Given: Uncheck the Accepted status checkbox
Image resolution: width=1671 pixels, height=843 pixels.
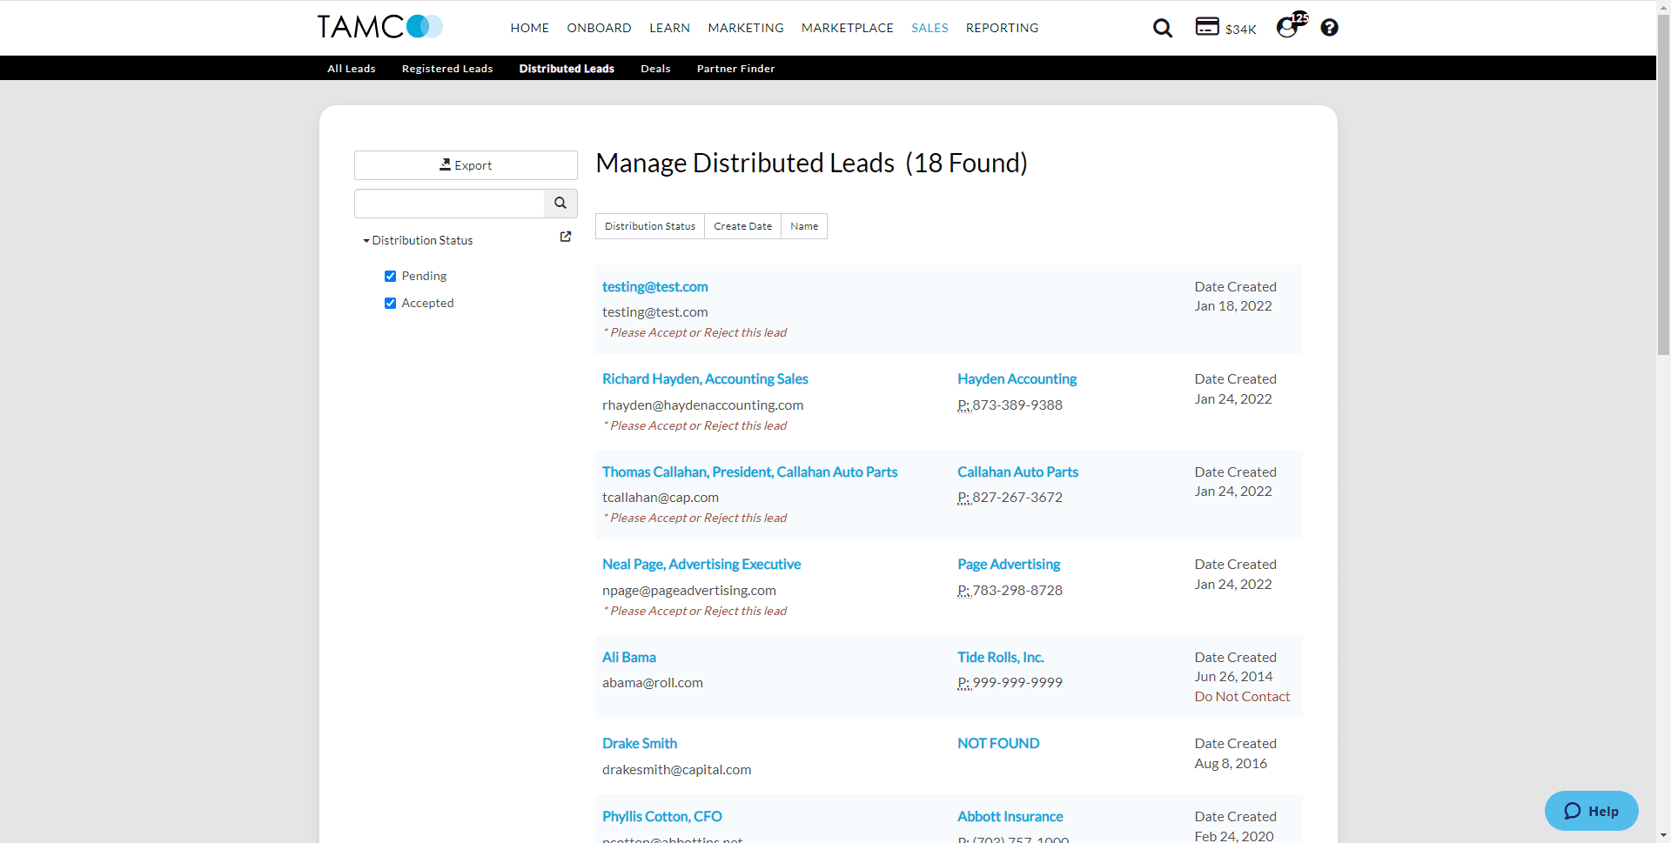Looking at the screenshot, I should coord(390,303).
